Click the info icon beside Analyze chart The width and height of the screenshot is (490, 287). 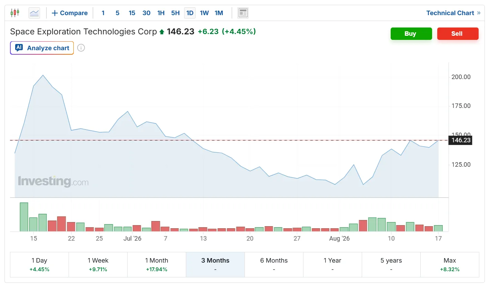pyautogui.click(x=81, y=48)
